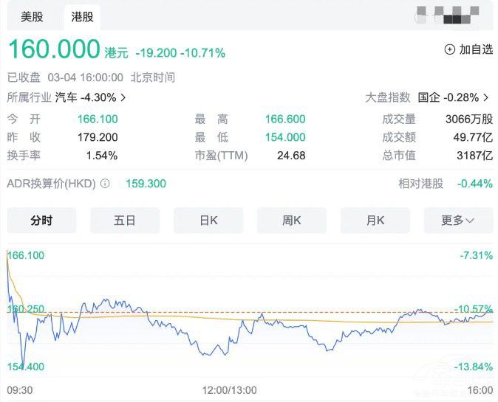Expand the 汽车 industry chevron
This screenshot has height=402, width=498.
click(123, 97)
